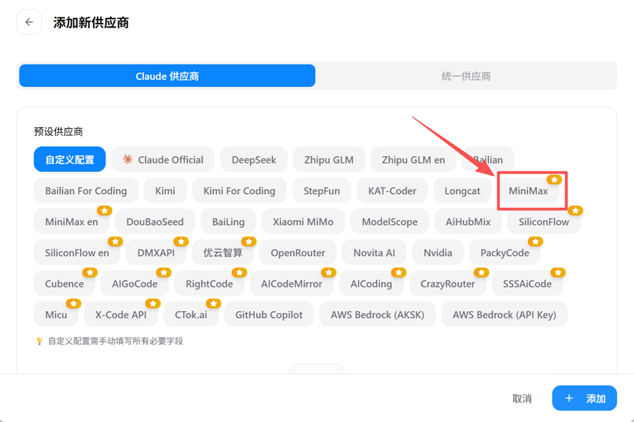The image size is (634, 422).
Task: Select the SiliconFlow preset
Action: point(543,222)
